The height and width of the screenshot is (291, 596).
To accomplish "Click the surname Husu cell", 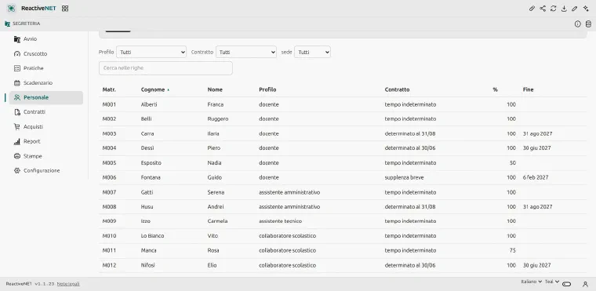I will point(147,207).
